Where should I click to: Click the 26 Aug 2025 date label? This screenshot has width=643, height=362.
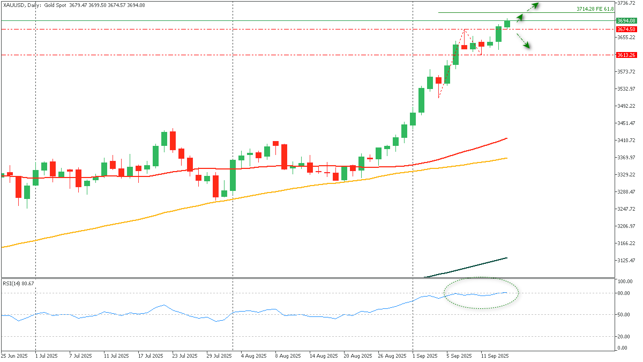click(x=392, y=356)
